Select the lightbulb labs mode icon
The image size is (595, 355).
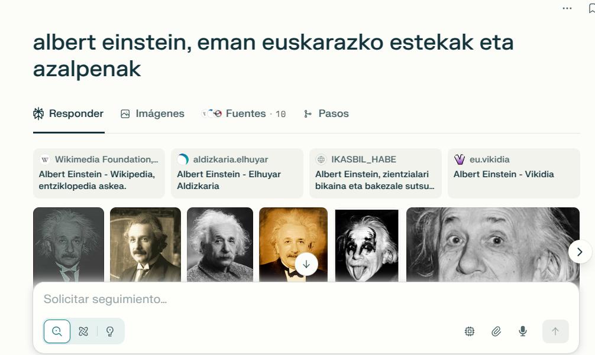click(x=110, y=331)
